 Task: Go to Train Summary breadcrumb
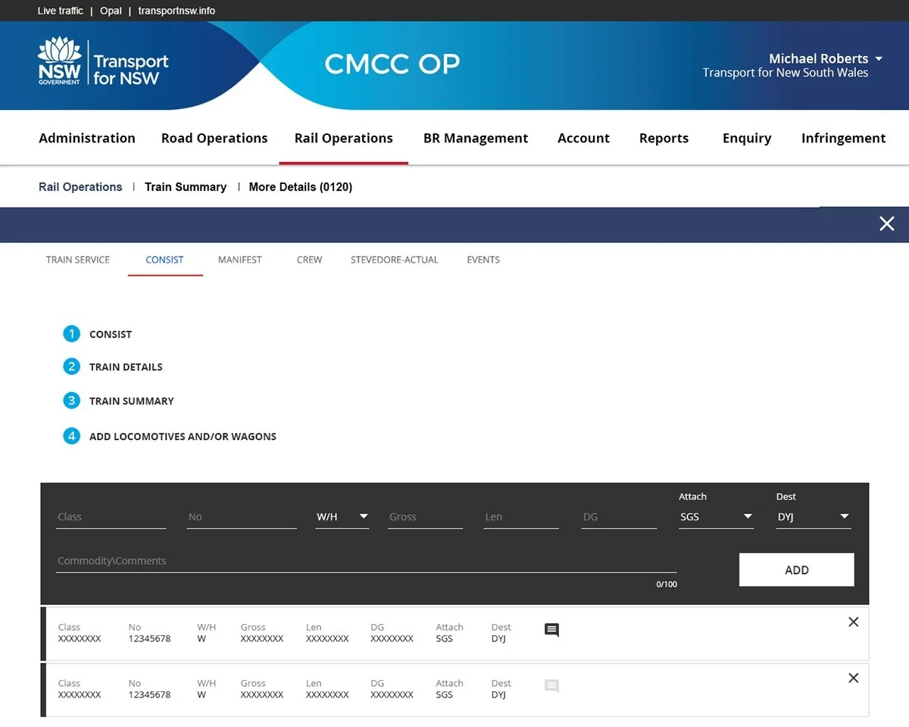pos(186,187)
